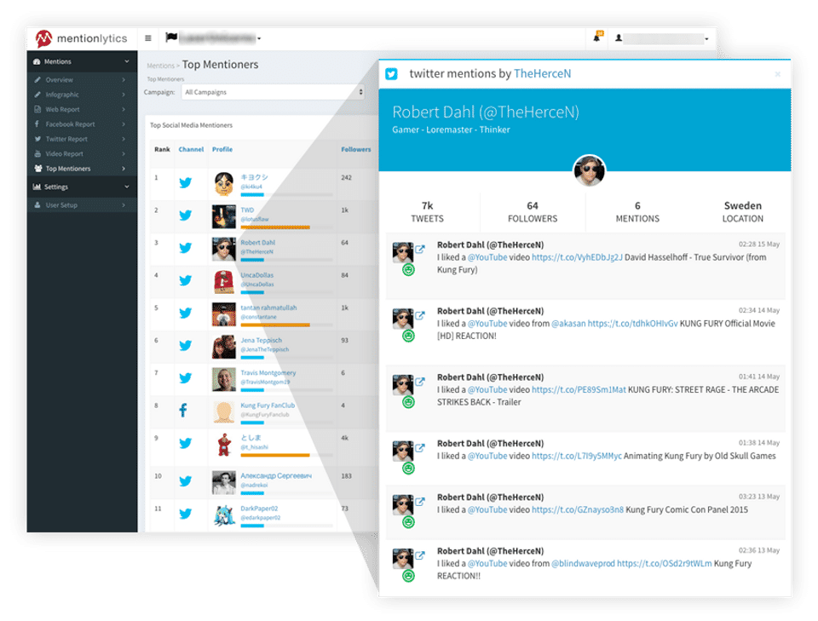The width and height of the screenshot is (818, 621).
Task: Open Video Report in sidebar
Action: pyautogui.click(x=82, y=154)
